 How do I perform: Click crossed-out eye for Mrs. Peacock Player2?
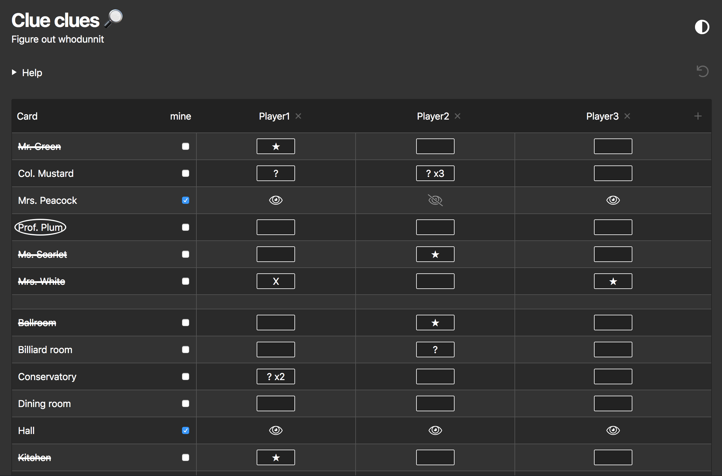pos(435,200)
